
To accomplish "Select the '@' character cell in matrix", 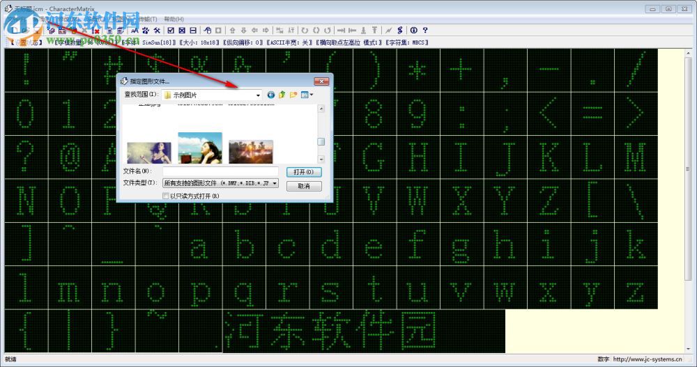I will pyautogui.click(x=70, y=157).
